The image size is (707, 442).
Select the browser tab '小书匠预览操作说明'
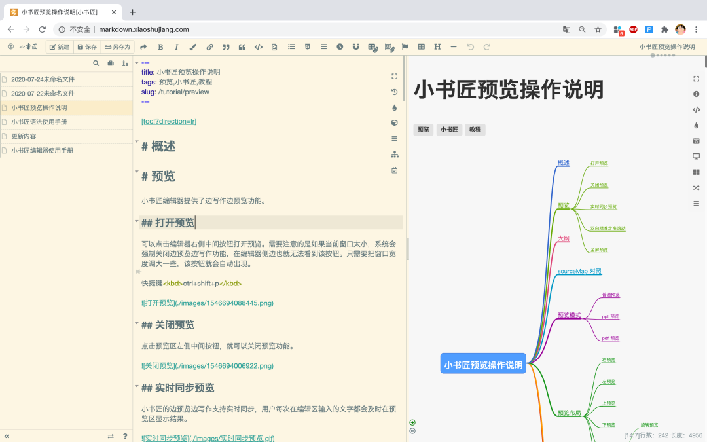(x=59, y=12)
